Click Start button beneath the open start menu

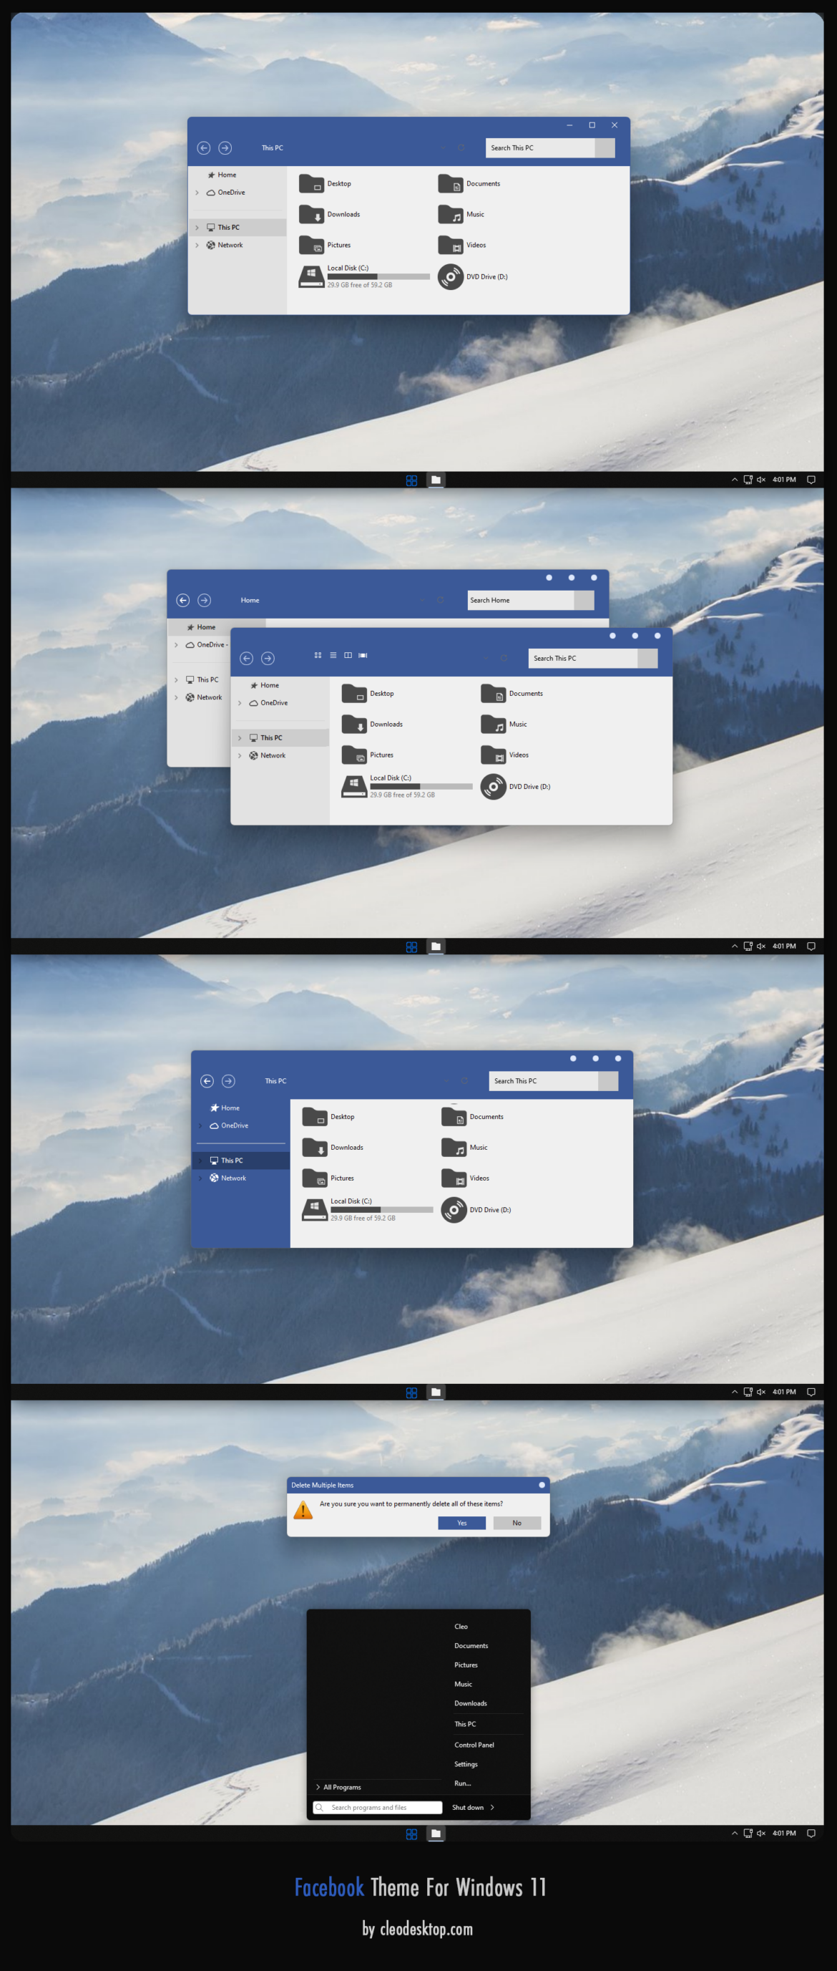pyautogui.click(x=411, y=1834)
